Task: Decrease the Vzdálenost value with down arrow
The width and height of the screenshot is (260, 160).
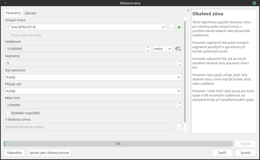Action: coord(148,50)
